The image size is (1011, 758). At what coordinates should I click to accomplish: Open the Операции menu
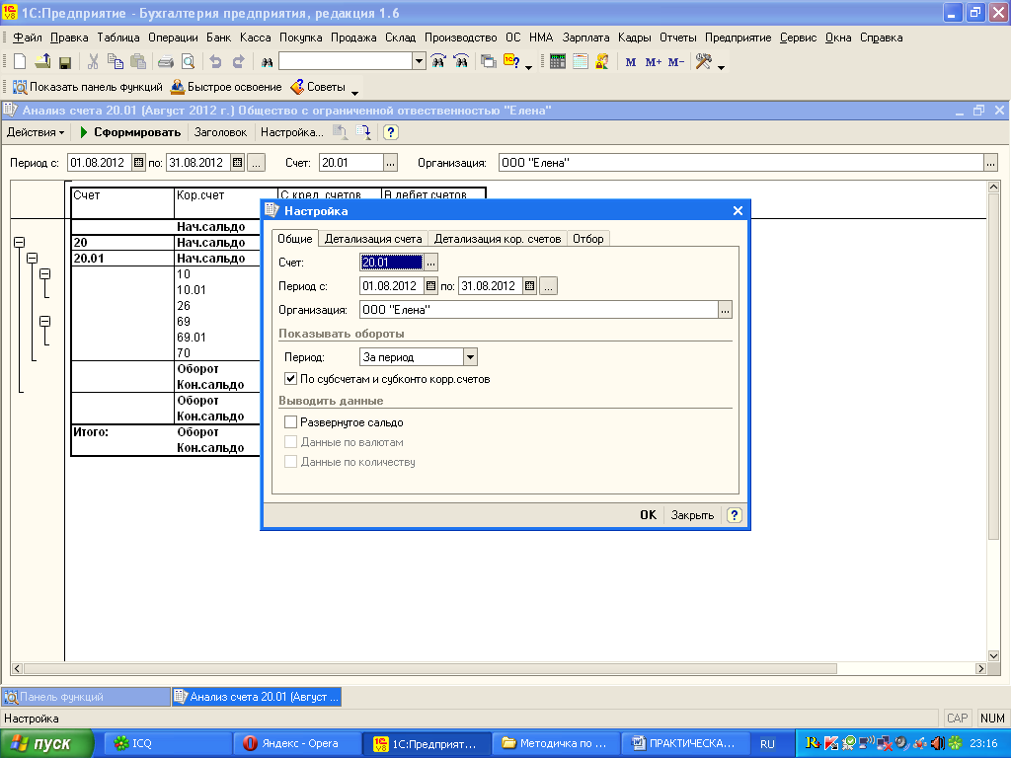173,38
